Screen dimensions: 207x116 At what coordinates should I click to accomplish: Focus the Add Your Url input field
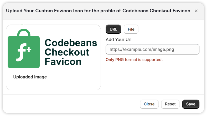(x=152, y=49)
